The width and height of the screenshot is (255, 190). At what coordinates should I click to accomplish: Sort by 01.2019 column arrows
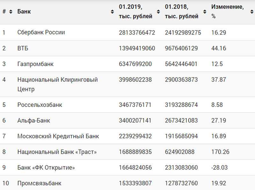[158, 12]
